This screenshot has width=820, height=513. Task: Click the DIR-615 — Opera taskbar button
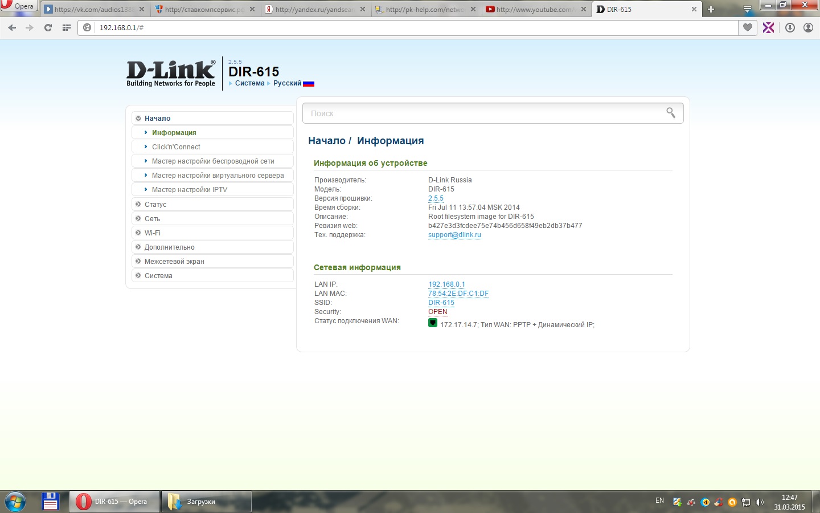[x=114, y=502]
